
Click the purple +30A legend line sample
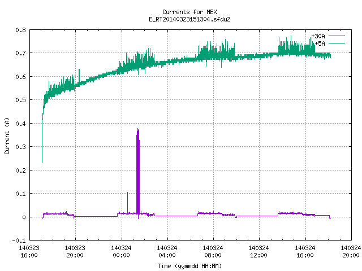(x=337, y=36)
